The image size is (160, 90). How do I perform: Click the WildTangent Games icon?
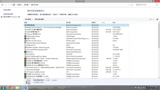25,36
